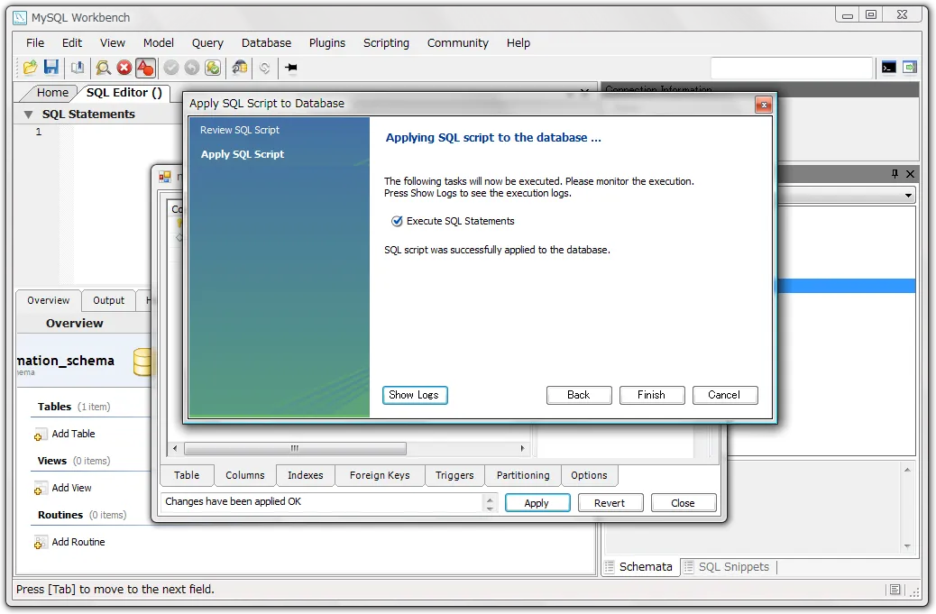The width and height of the screenshot is (936, 614).
Task: Click the red stop execution icon
Action: click(x=124, y=68)
